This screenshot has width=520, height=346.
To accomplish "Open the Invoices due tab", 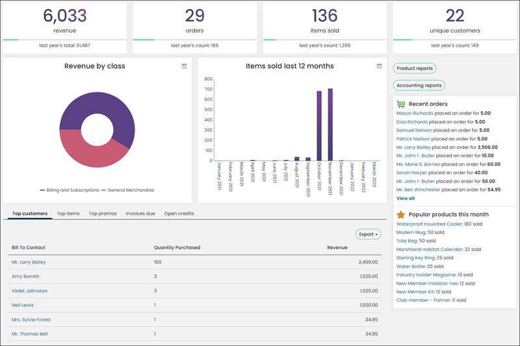I will pyautogui.click(x=140, y=213).
